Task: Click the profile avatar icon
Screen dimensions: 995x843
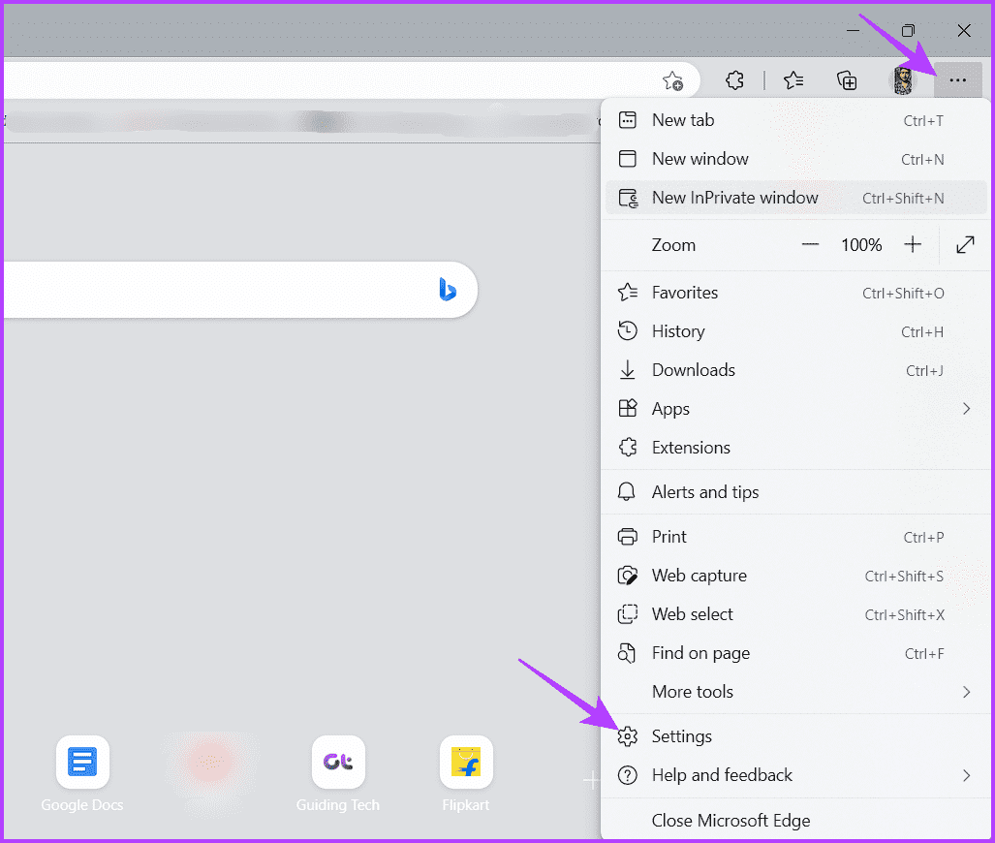Action: 903,80
